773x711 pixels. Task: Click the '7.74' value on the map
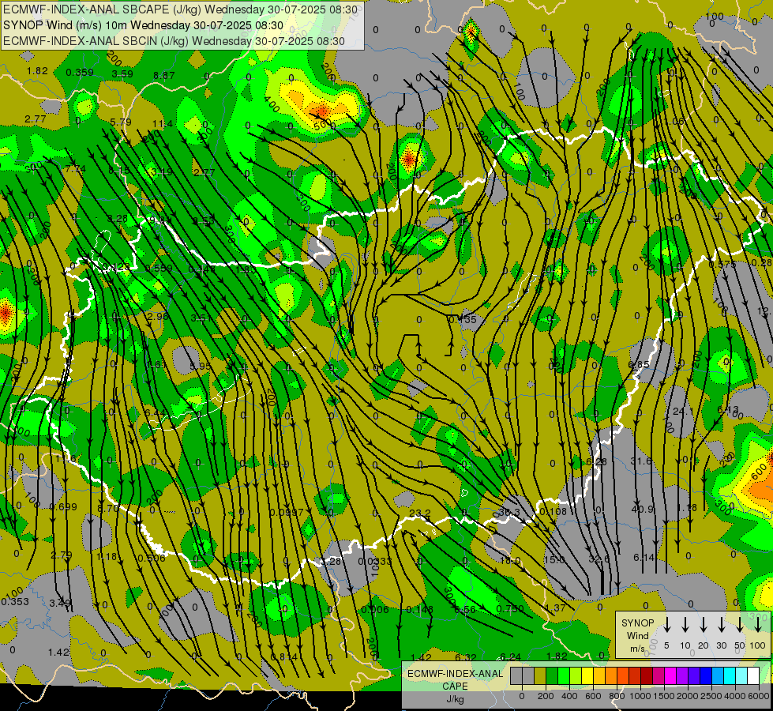pos(76,169)
